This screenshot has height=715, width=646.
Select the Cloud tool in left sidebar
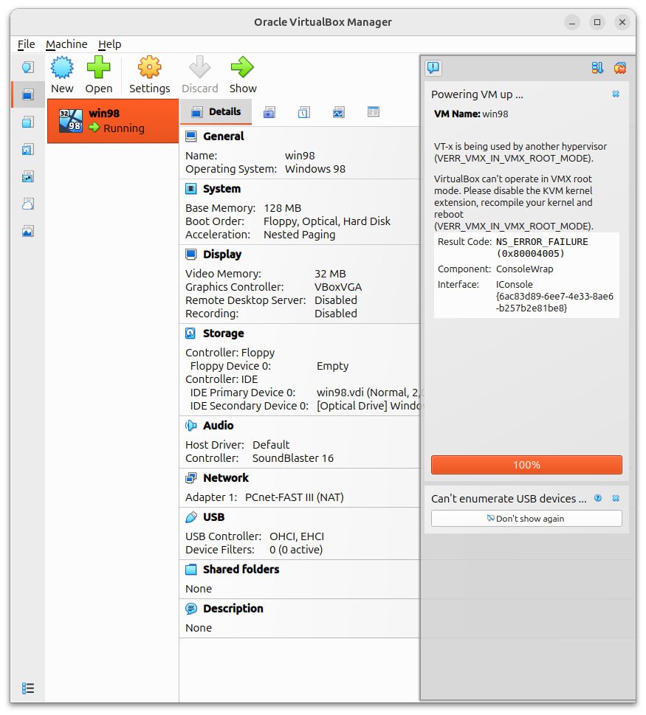[x=27, y=204]
